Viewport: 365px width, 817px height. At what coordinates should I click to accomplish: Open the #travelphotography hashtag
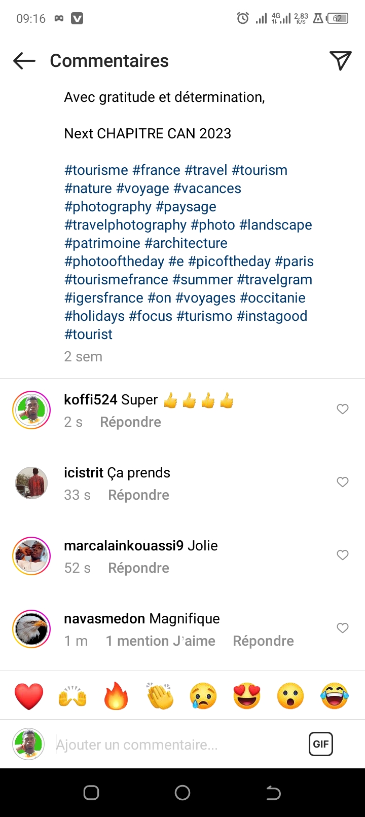click(125, 225)
